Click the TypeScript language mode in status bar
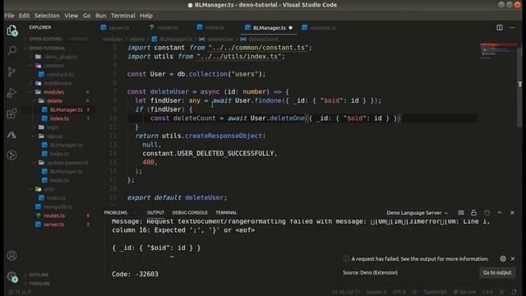The image size is (526, 296). (x=435, y=292)
